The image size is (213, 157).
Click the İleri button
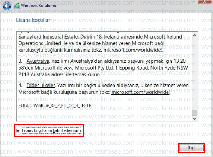[191, 148]
